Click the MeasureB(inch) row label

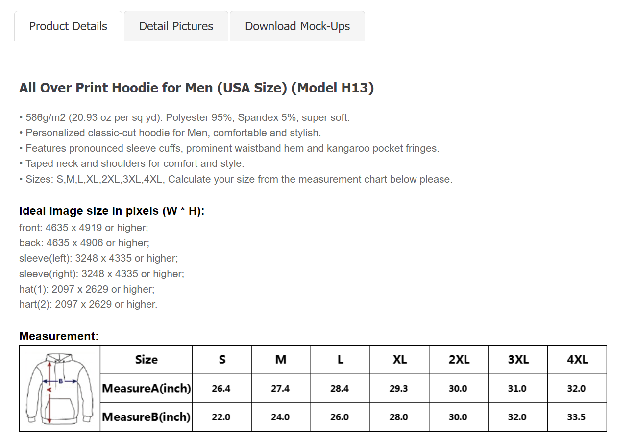click(146, 416)
